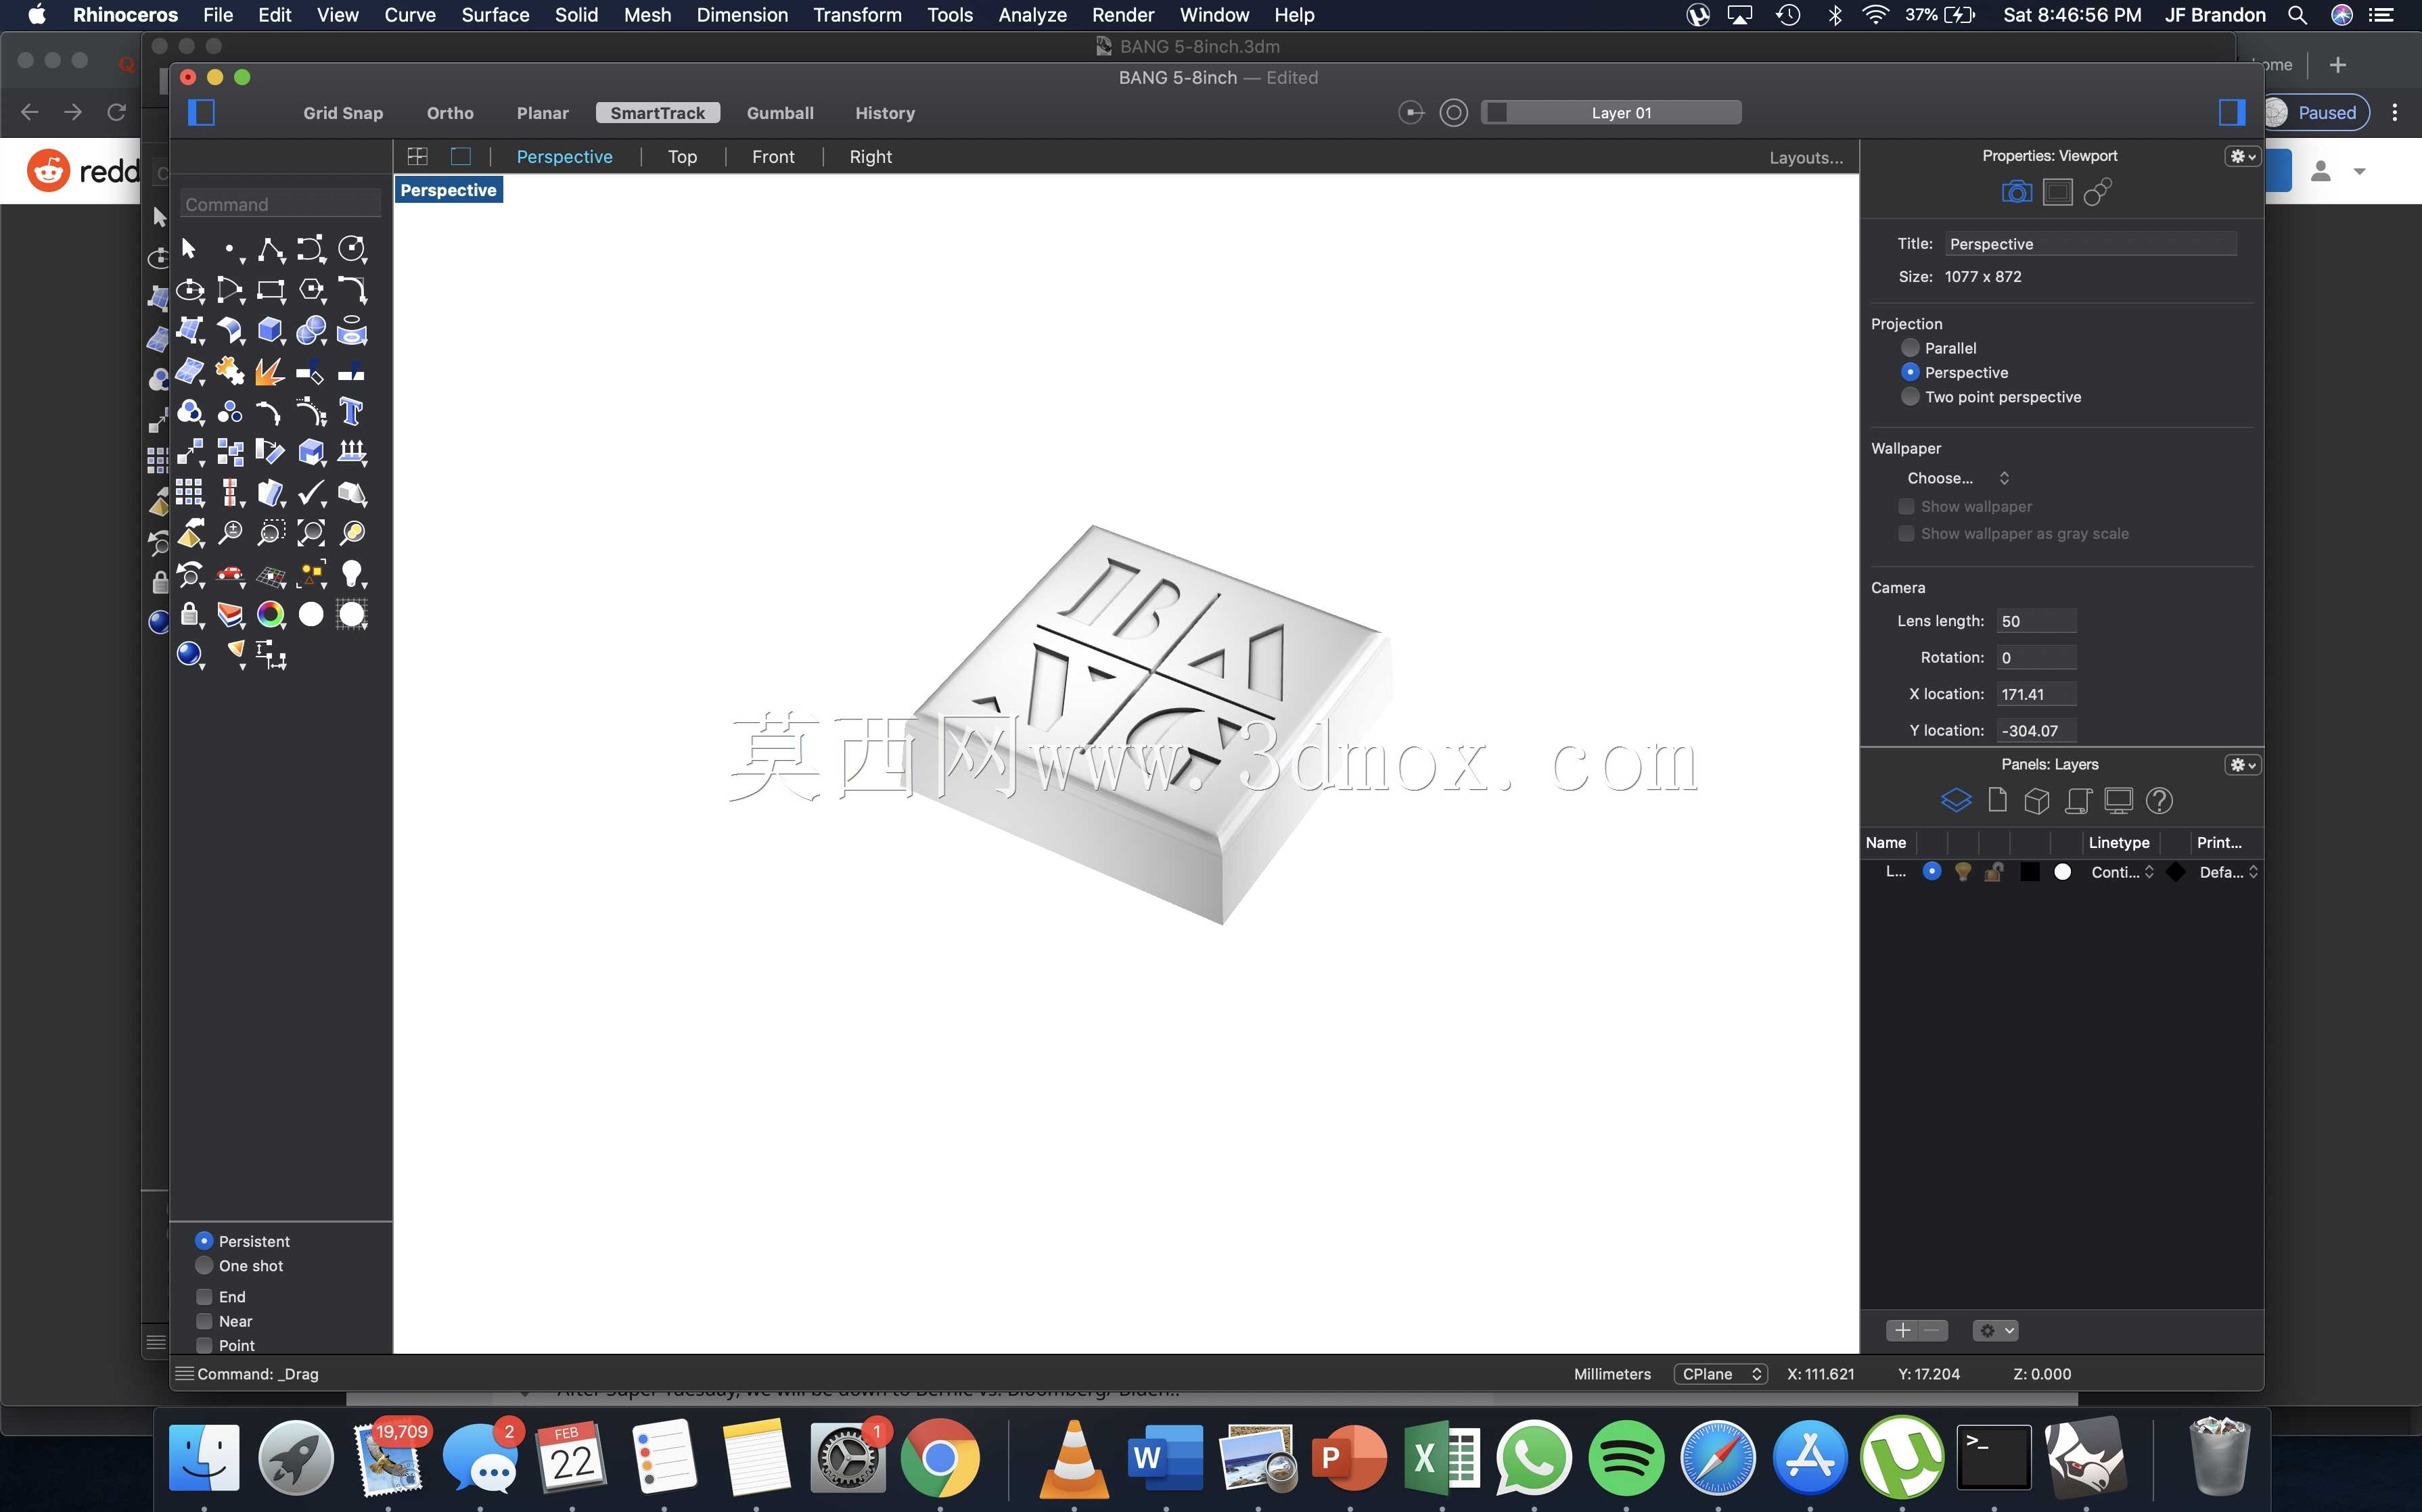
Task: Enable the End object snap checkbox
Action: 204,1297
